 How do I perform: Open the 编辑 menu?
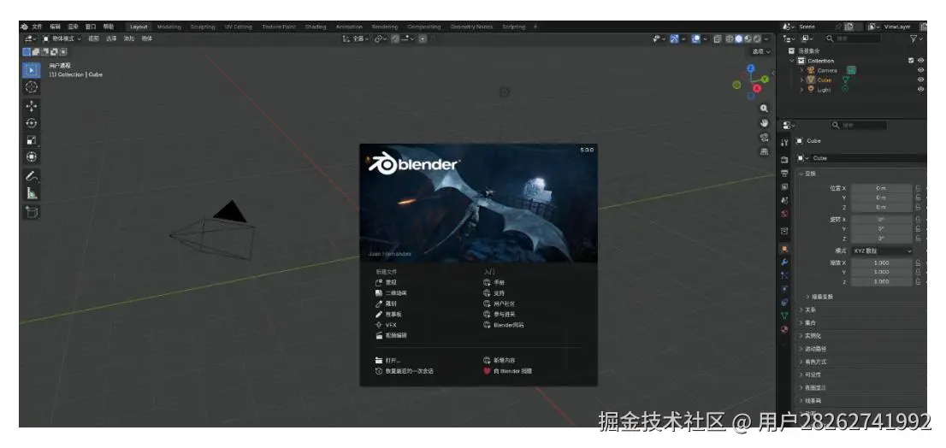55,27
